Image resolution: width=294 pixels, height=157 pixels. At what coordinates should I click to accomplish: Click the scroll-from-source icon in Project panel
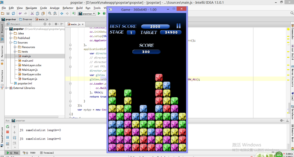click(45, 24)
